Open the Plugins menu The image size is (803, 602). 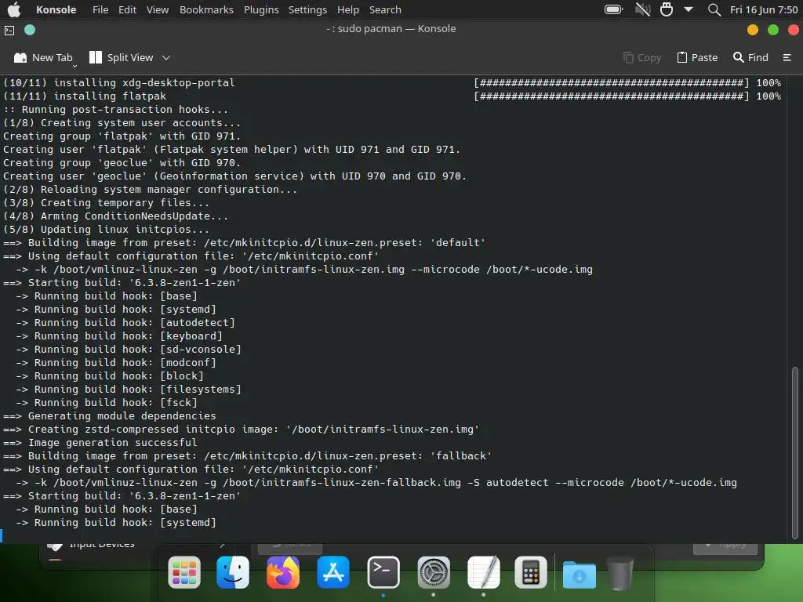261,9
